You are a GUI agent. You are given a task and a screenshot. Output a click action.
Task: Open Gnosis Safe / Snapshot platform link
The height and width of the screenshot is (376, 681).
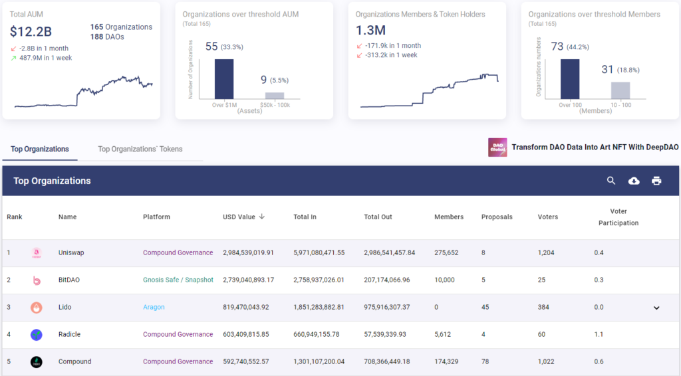pos(178,280)
